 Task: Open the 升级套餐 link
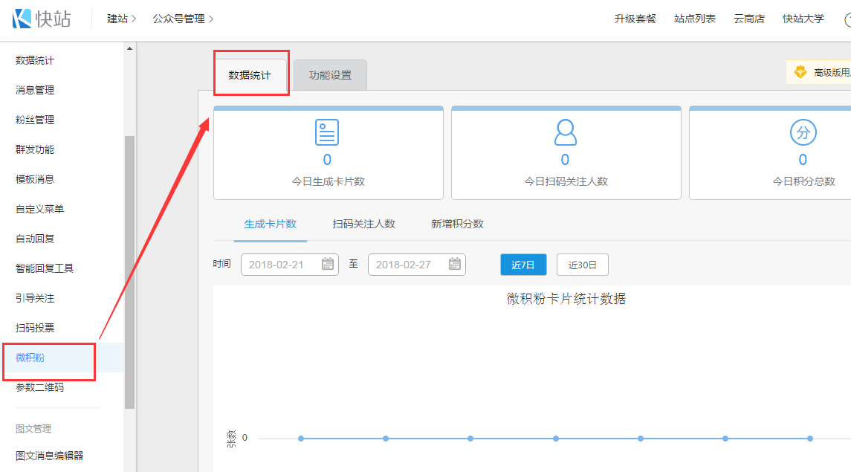pyautogui.click(x=635, y=19)
